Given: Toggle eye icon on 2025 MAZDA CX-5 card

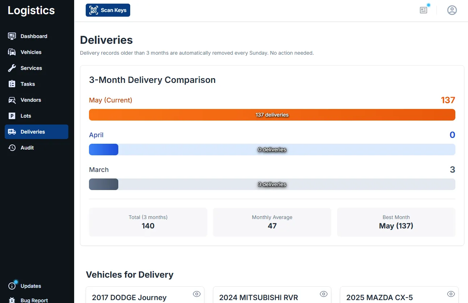Looking at the screenshot, I should (x=451, y=294).
